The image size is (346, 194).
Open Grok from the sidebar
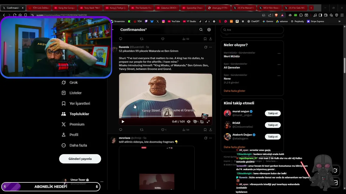point(70,82)
